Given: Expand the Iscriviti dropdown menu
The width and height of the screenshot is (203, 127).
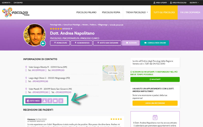Looking at the screenshot, I should (194, 3).
